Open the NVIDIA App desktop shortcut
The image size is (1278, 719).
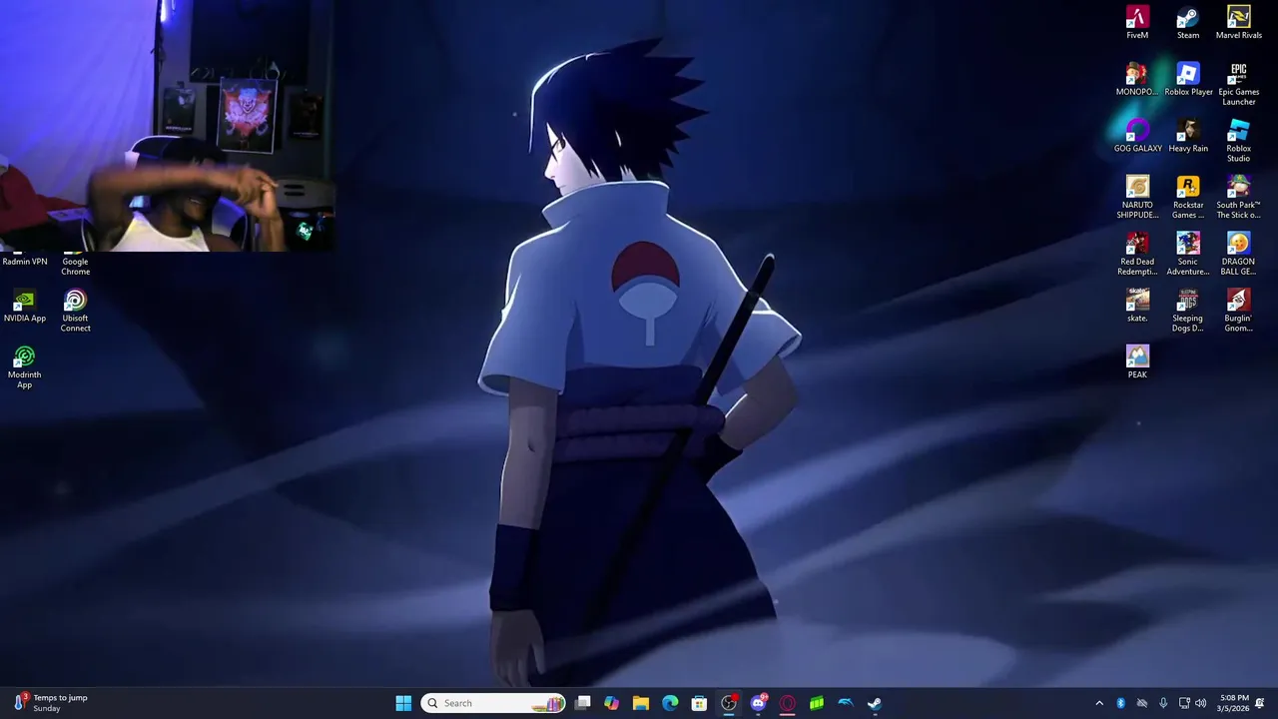25,307
